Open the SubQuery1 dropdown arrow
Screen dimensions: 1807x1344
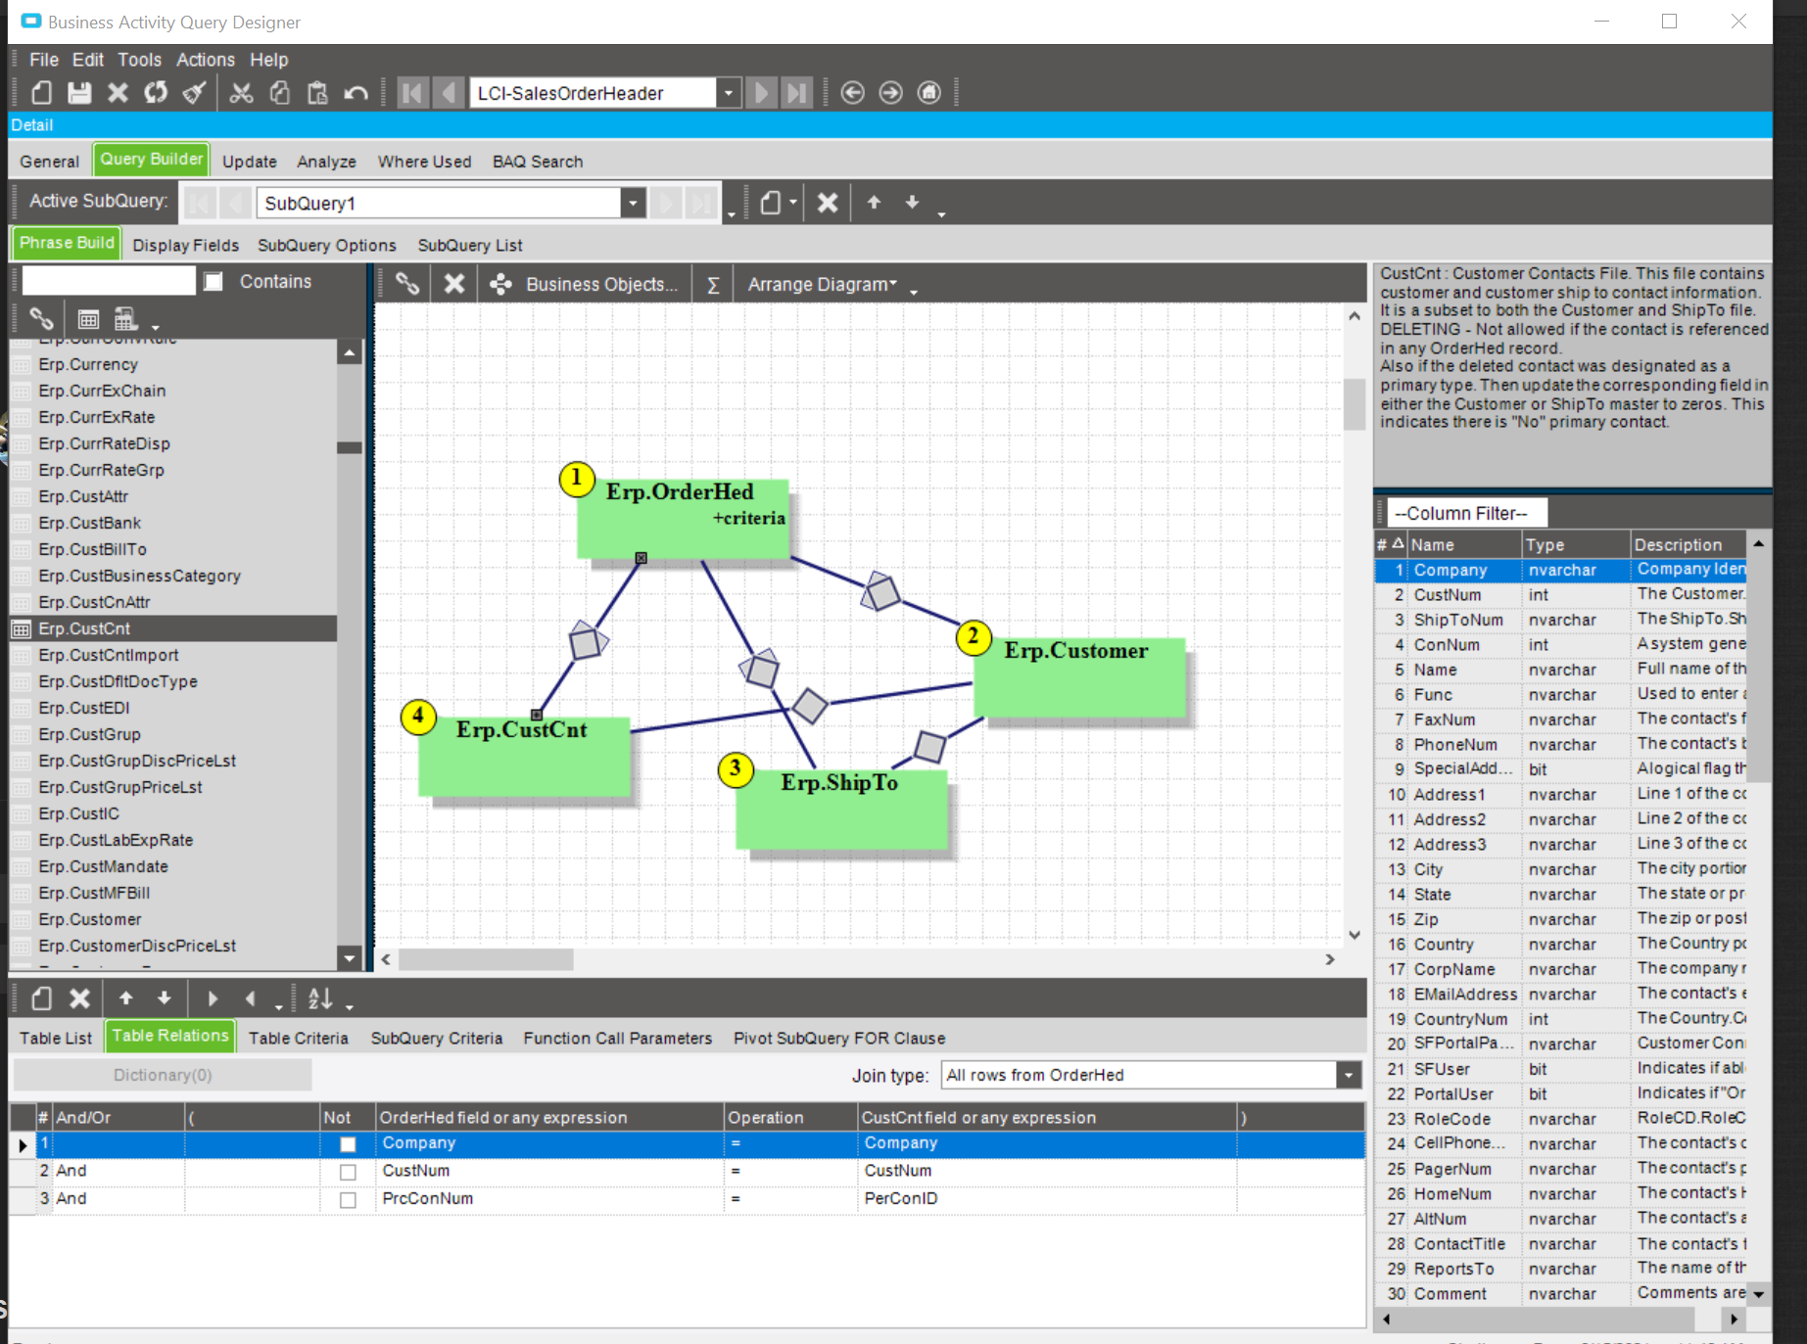click(633, 203)
